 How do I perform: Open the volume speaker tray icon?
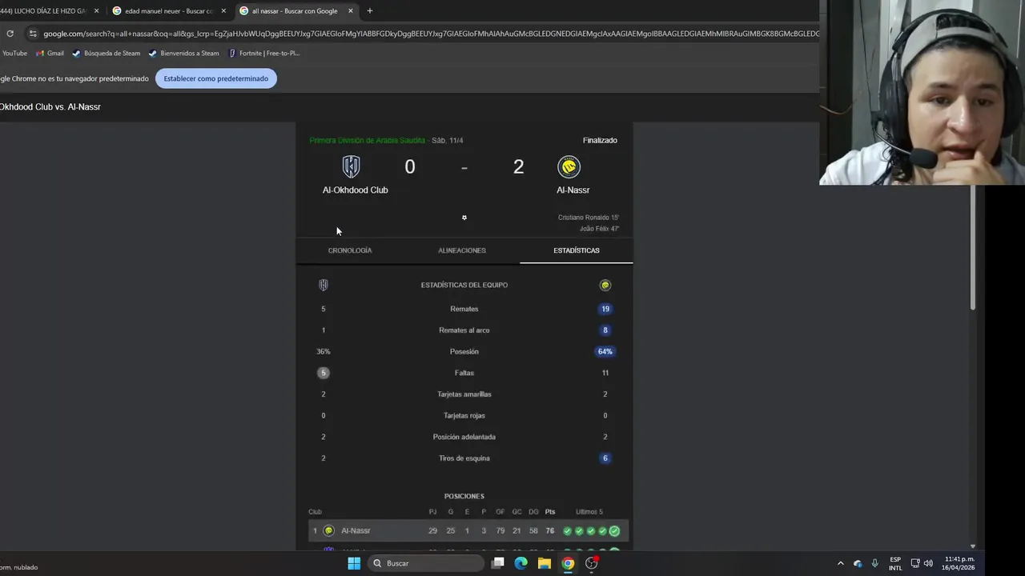tap(928, 563)
